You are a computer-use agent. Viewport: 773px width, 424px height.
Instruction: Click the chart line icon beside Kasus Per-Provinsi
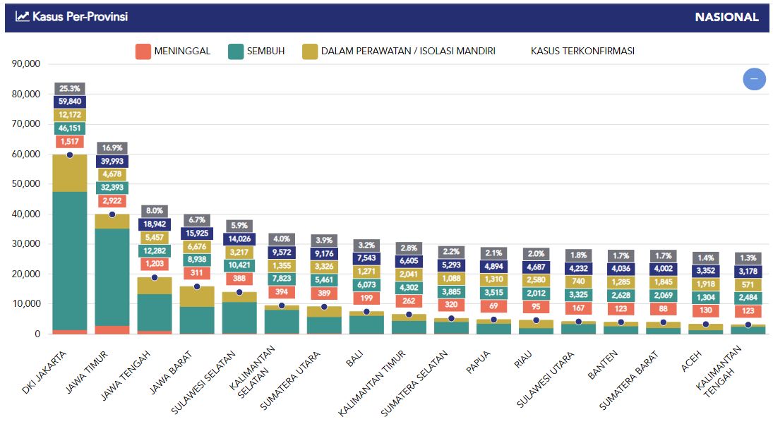[22, 16]
